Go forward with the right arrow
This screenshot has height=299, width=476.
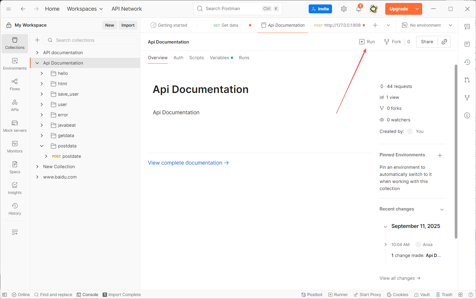coord(36,9)
